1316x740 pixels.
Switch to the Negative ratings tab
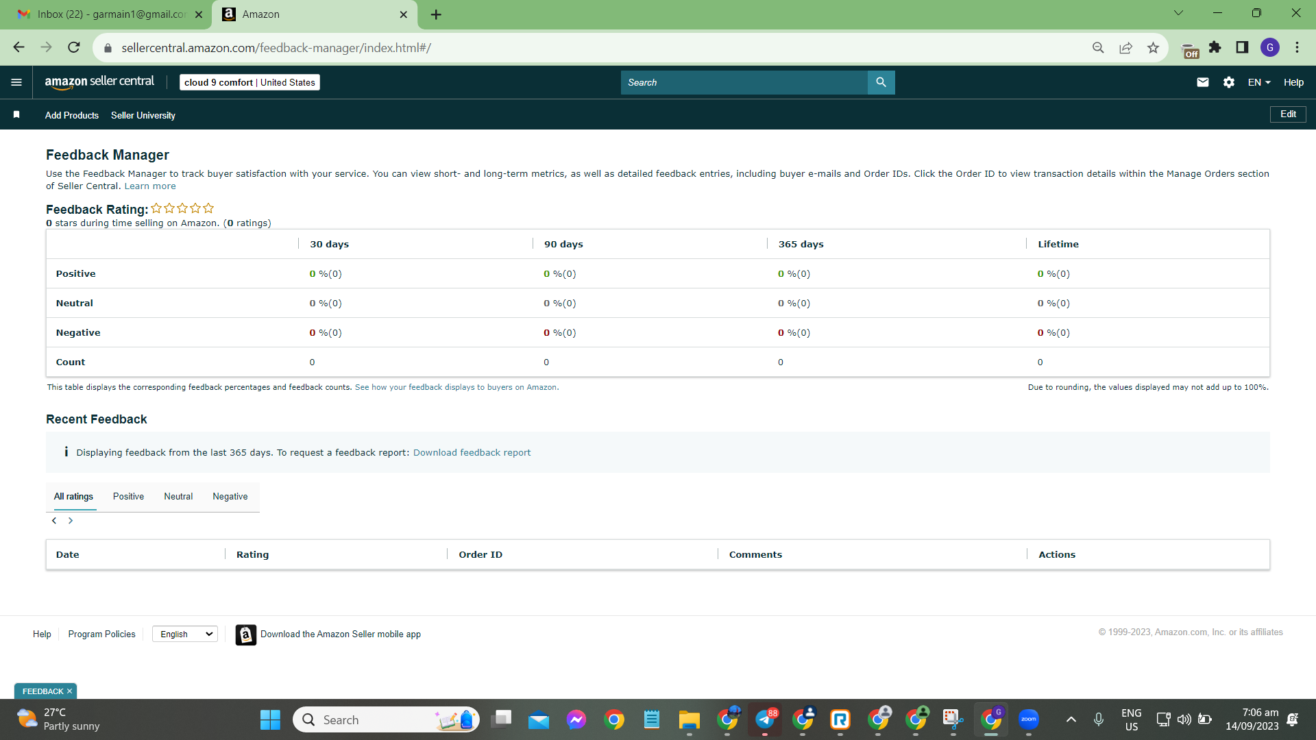point(230,496)
